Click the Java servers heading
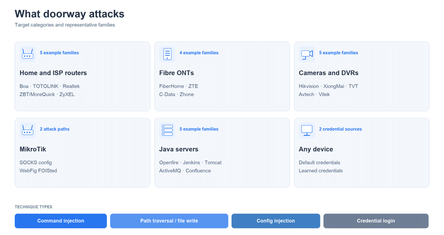 179,149
